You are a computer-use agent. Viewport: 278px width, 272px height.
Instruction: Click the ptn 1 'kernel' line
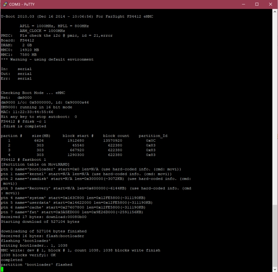(x=86, y=174)
